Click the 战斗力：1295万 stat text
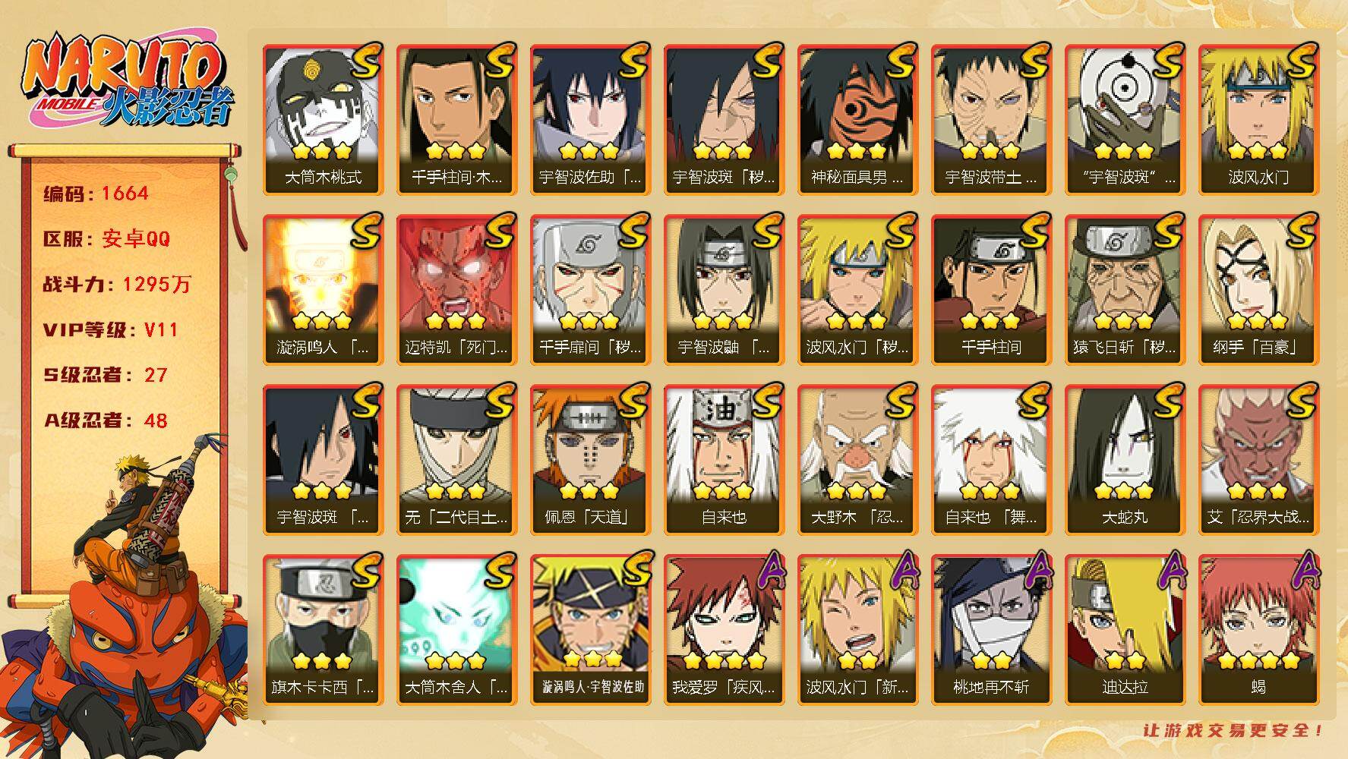1348x759 pixels. 117,285
